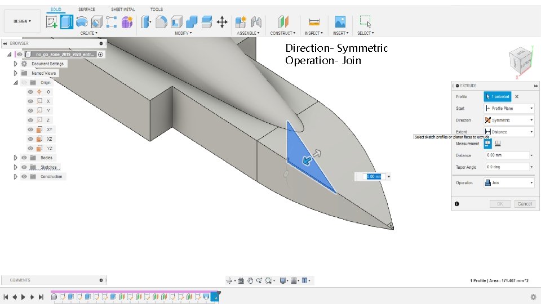Select the Shell tool

[x=176, y=22]
